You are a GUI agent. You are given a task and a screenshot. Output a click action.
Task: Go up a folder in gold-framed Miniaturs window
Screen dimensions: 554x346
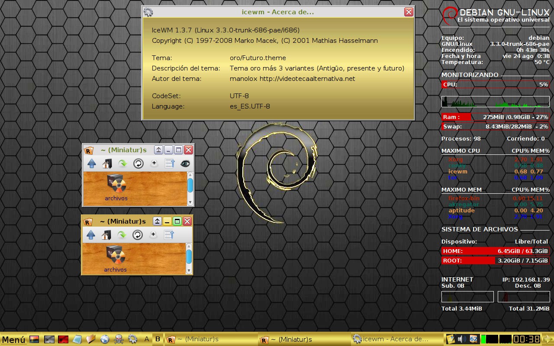(90, 235)
